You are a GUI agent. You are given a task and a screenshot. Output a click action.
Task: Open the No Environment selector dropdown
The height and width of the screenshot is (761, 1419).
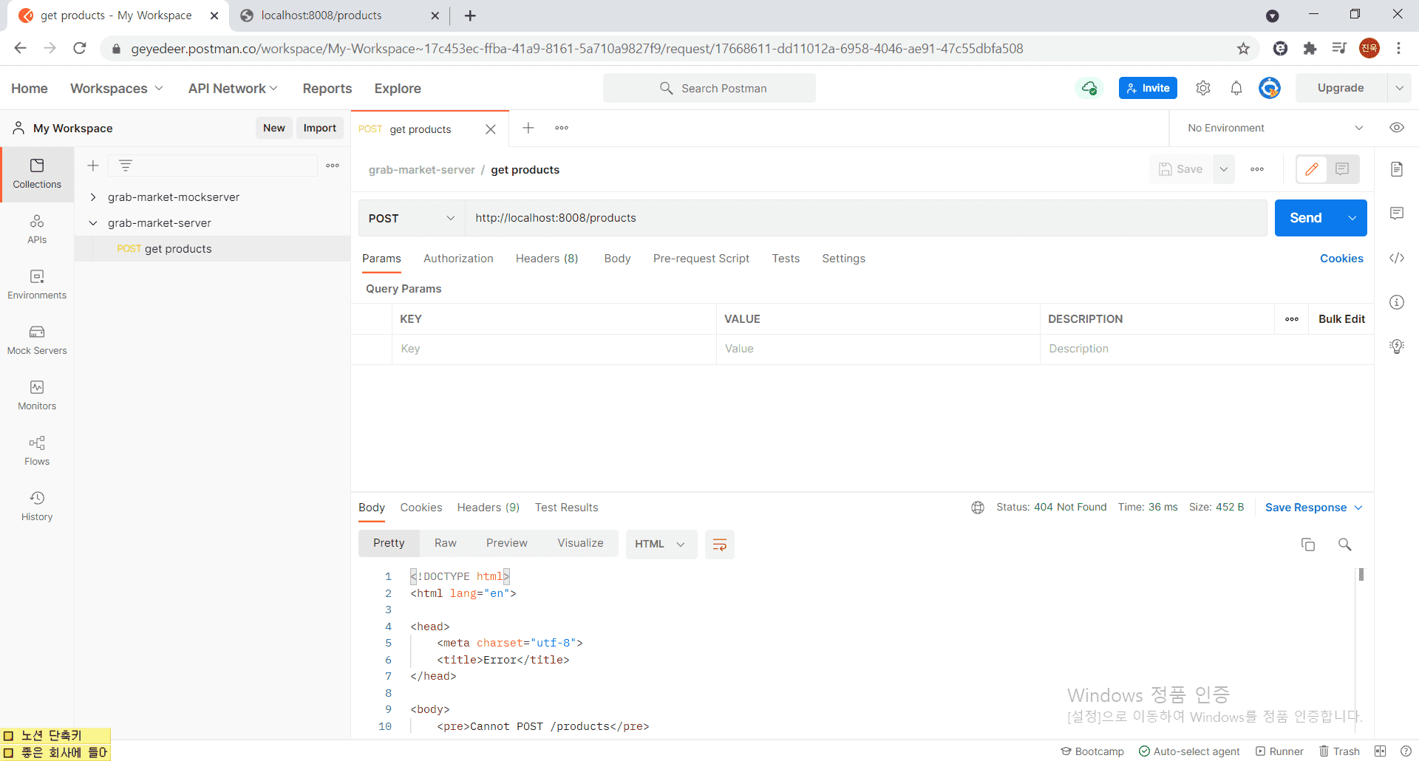click(1276, 128)
